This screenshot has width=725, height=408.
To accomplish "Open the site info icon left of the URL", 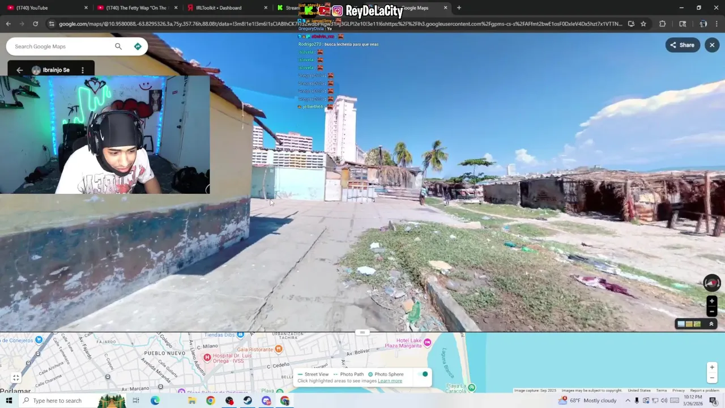I will click(x=52, y=24).
